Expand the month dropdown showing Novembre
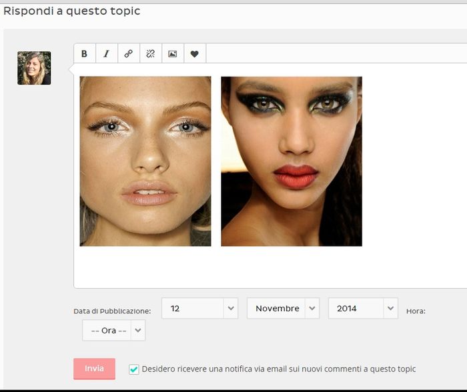 (283, 308)
